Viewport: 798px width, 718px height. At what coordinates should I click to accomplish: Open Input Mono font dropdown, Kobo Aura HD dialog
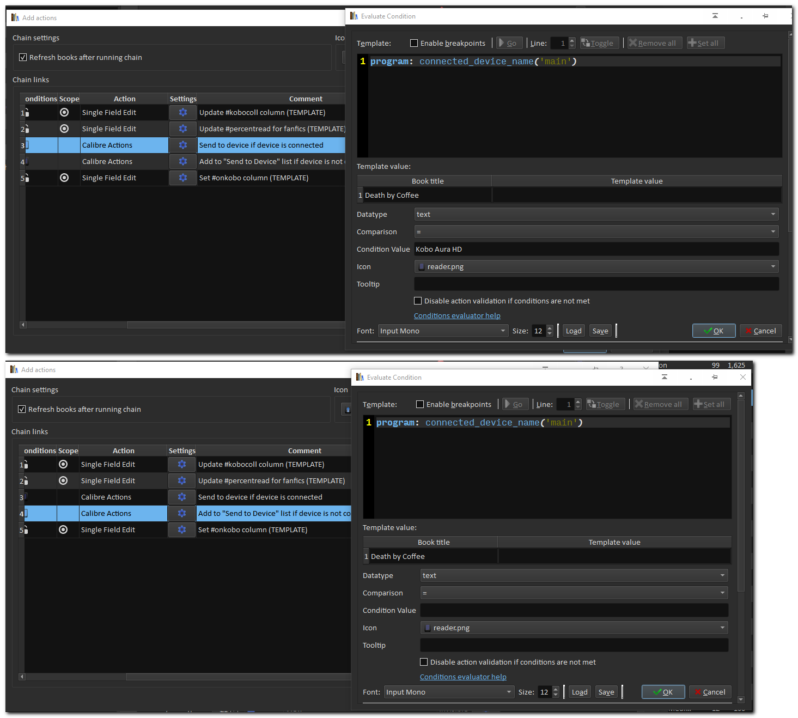point(443,331)
